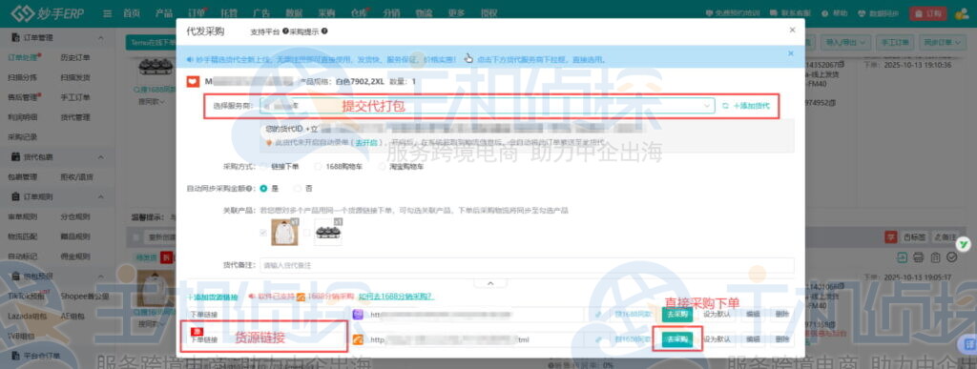Image resolution: width=977 pixels, height=369 pixels.
Task: Open the 物流 menu
Action: 424,13
